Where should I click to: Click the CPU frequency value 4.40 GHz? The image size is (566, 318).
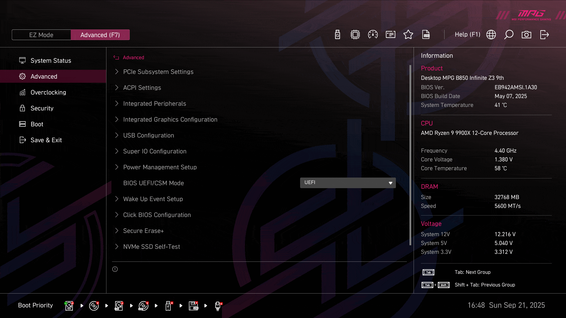[x=505, y=150]
